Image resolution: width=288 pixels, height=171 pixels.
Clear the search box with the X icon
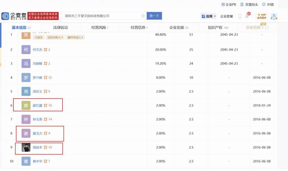click(143, 16)
